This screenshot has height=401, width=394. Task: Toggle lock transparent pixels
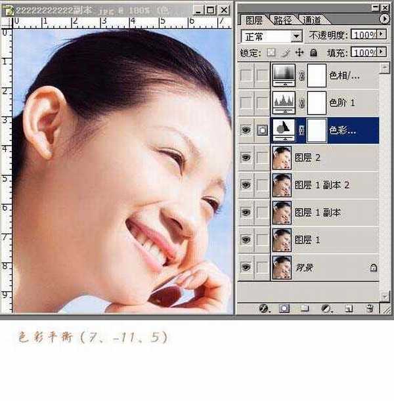coord(271,53)
